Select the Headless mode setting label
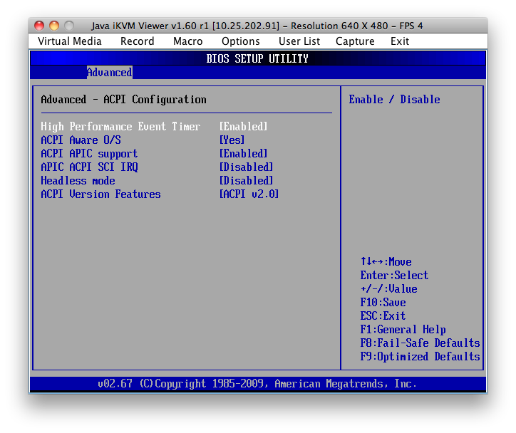This screenshot has height=433, width=516. tap(78, 181)
